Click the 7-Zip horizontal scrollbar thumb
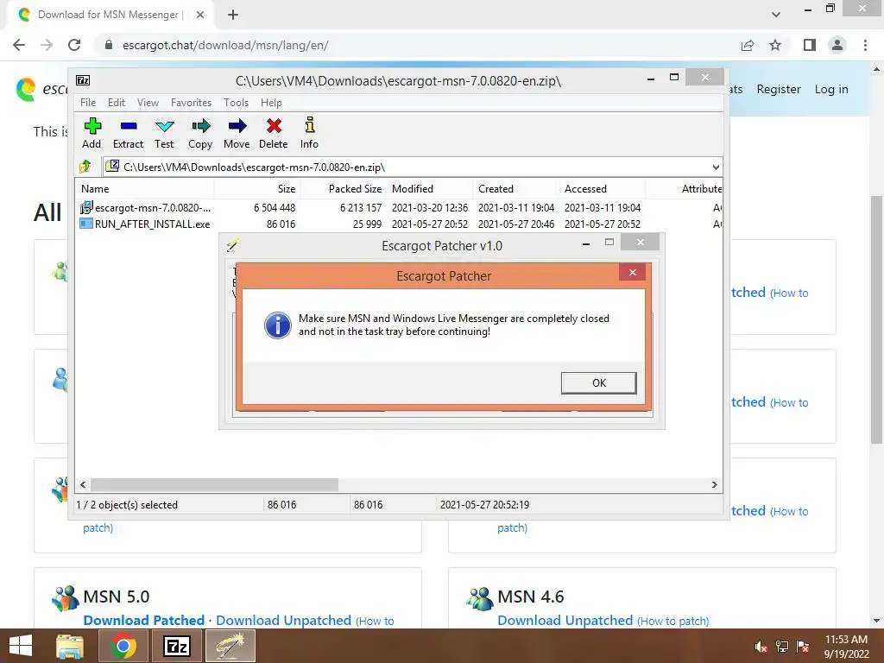Screen dimensions: 884x663 (214, 484)
